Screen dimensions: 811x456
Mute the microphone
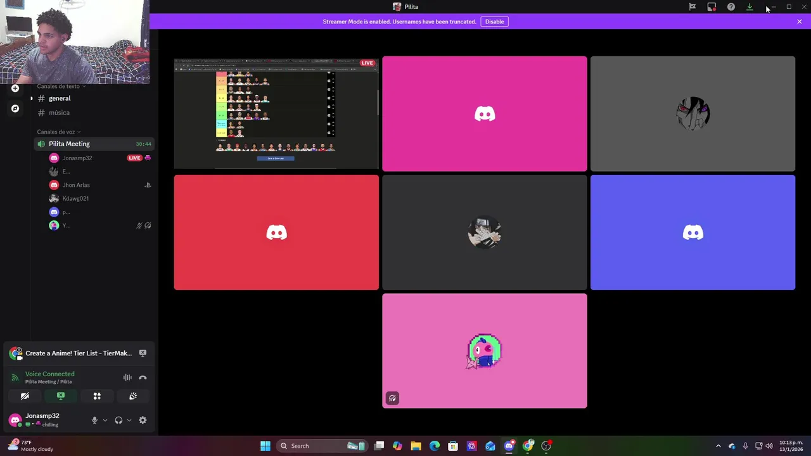coord(94,421)
